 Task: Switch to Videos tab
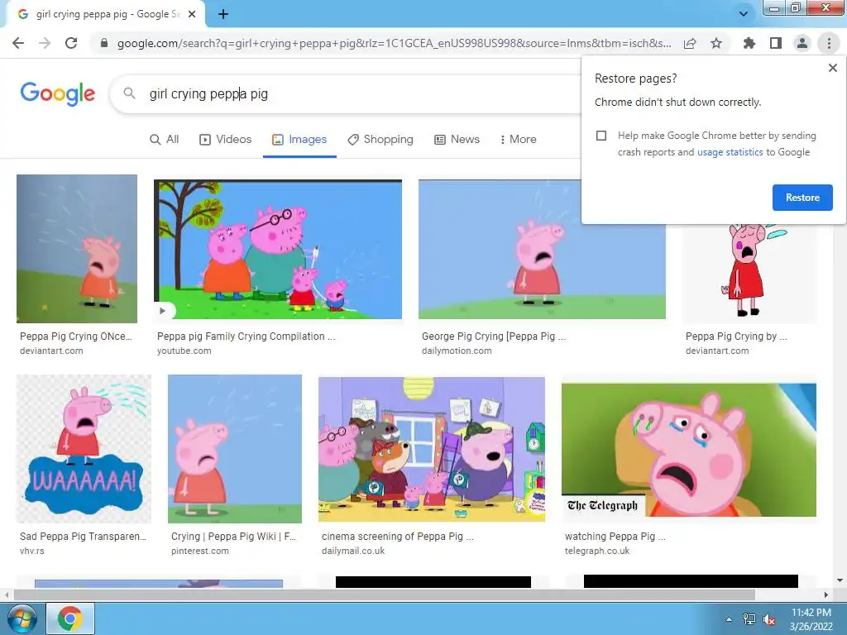pyautogui.click(x=226, y=139)
